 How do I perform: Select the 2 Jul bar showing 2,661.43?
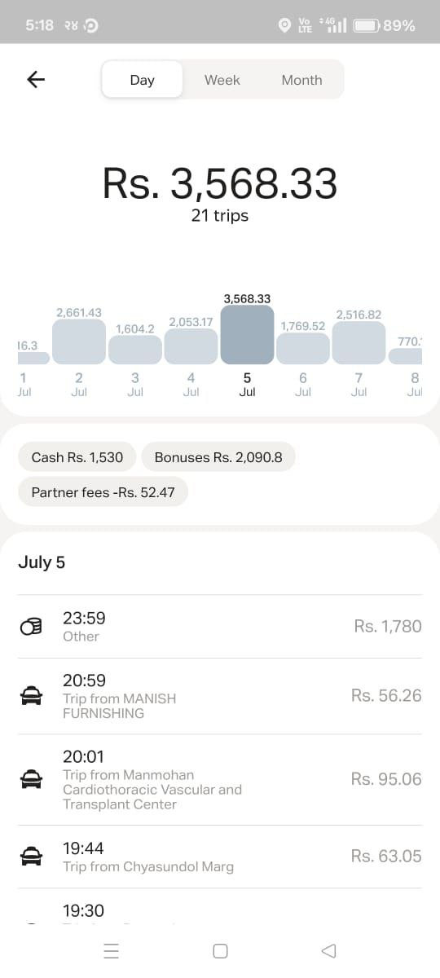79,341
